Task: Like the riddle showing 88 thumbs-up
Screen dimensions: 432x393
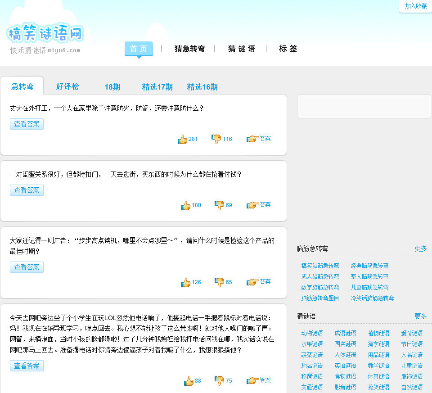Action: (x=189, y=381)
